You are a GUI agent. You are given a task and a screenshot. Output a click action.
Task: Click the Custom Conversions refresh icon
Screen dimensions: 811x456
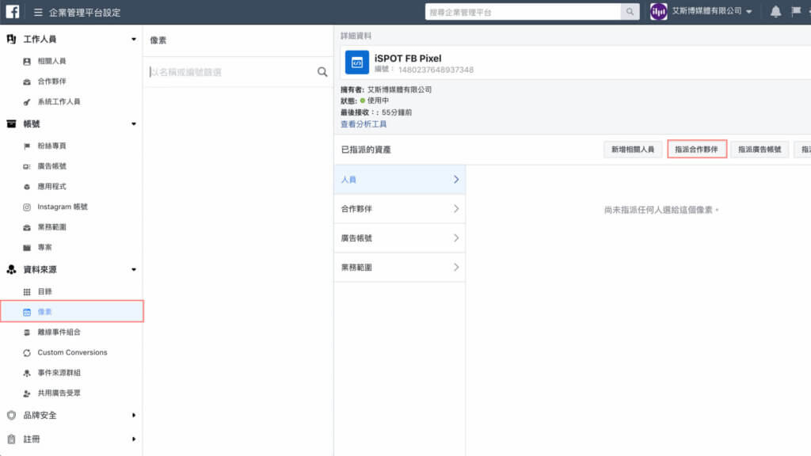click(x=27, y=352)
